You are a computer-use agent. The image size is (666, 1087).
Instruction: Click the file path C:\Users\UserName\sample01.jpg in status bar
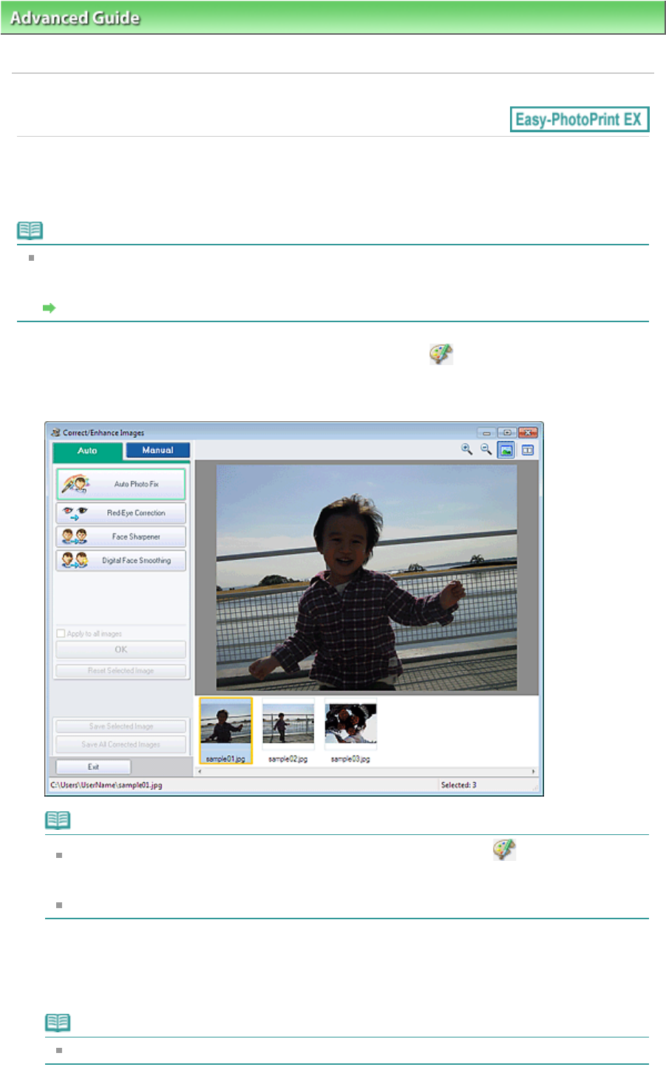click(106, 785)
